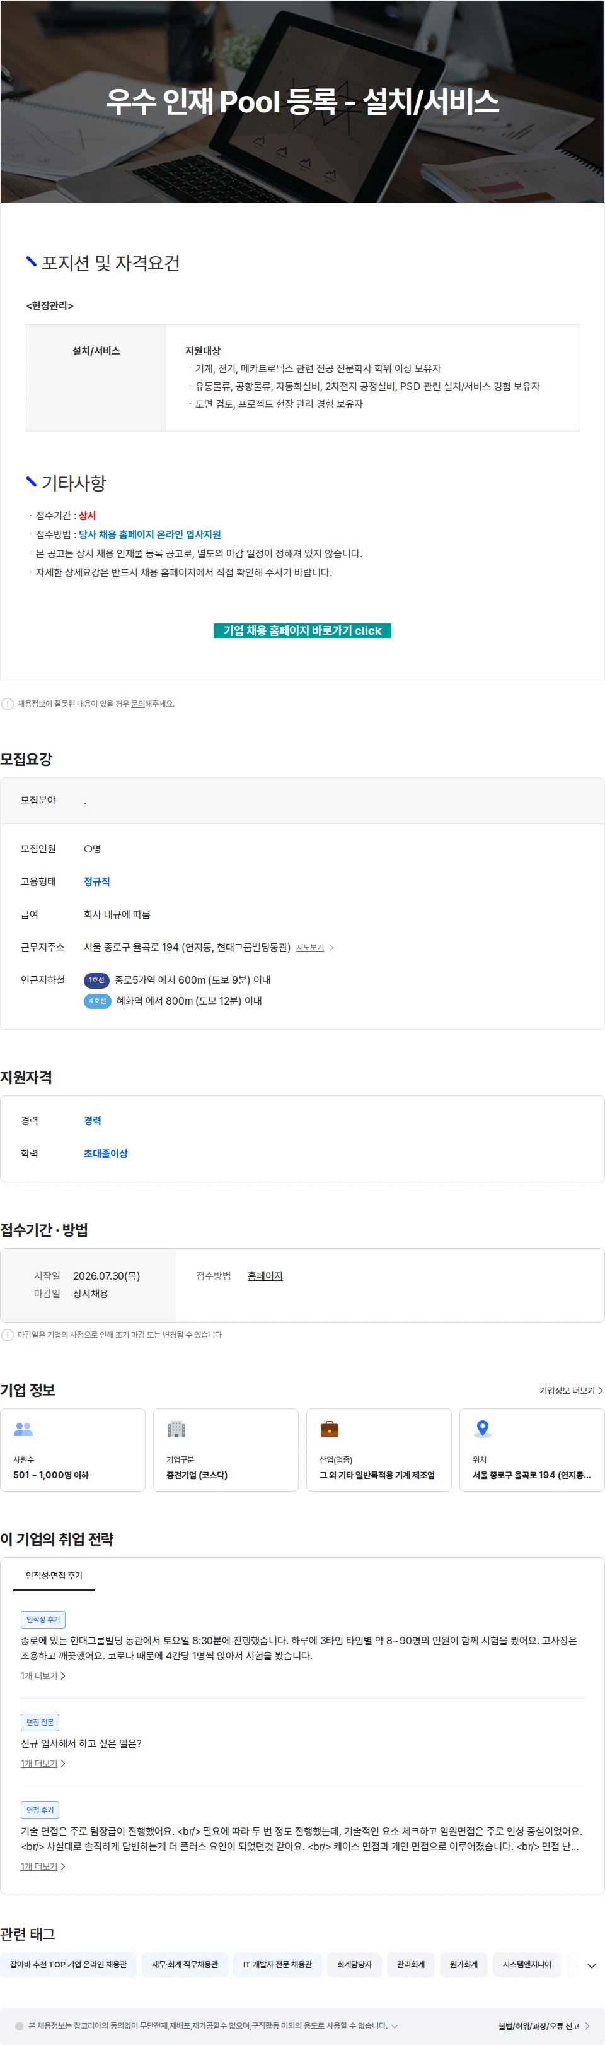This screenshot has width=605, height=2045.
Task: Click the chevron arrow next to 지도보기
Action: coord(331,947)
